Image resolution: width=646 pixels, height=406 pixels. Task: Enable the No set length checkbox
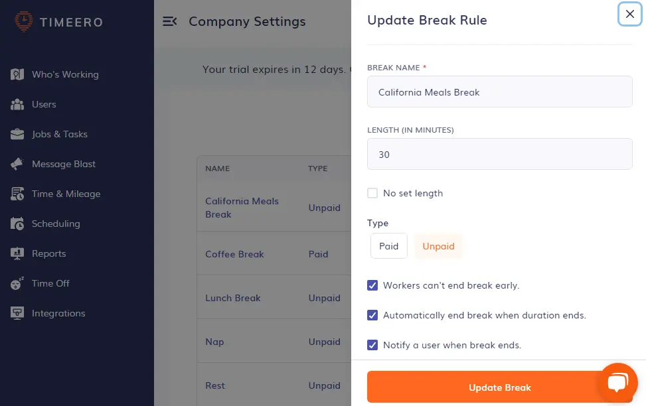[372, 193]
